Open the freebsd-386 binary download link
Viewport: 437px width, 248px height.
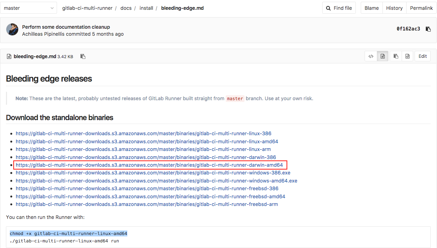pyautogui.click(x=147, y=188)
